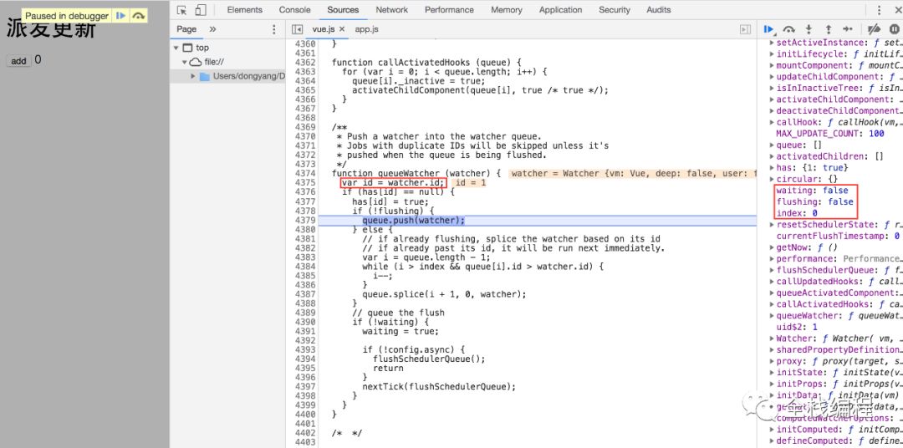Screen dimensions: 903x448
Task: Toggle pause on exceptions
Action: [x=894, y=29]
